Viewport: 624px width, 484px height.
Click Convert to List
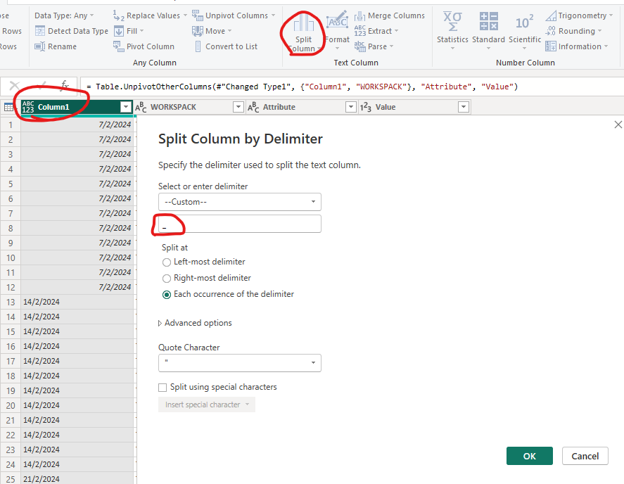point(226,46)
